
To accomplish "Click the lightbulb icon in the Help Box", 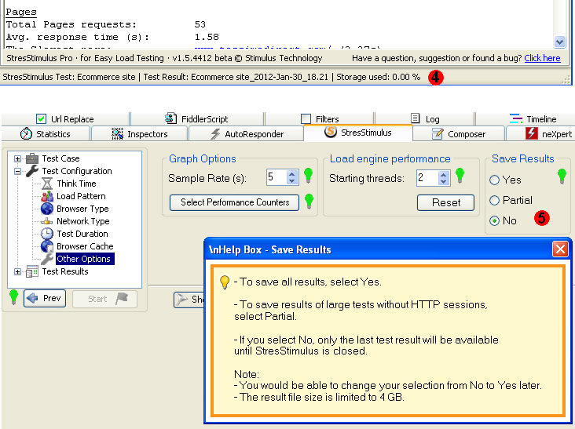I will tap(225, 282).
